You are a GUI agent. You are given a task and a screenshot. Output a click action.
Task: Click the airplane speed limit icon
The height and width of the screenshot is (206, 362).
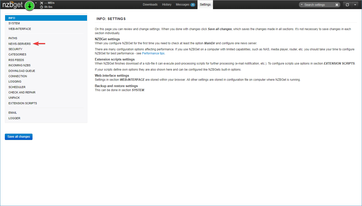[x=42, y=3]
